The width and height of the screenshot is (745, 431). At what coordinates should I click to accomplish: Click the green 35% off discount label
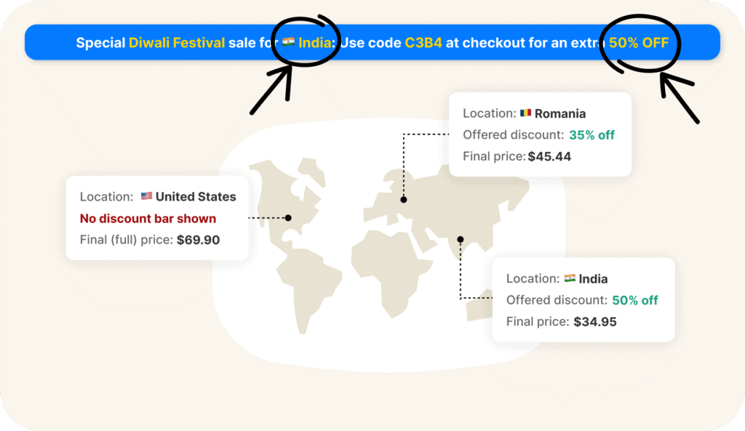591,135
